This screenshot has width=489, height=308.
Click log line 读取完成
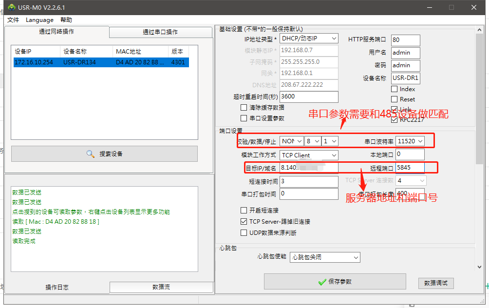24,241
